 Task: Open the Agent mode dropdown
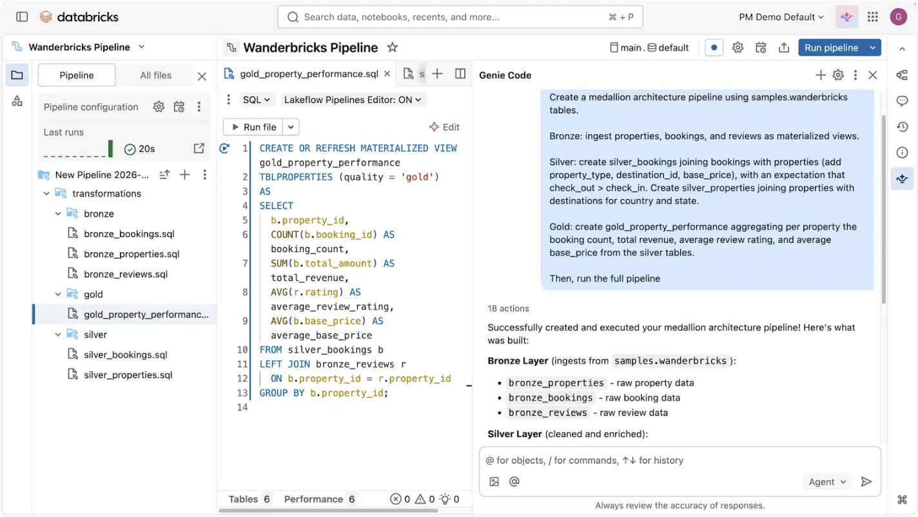(x=827, y=482)
